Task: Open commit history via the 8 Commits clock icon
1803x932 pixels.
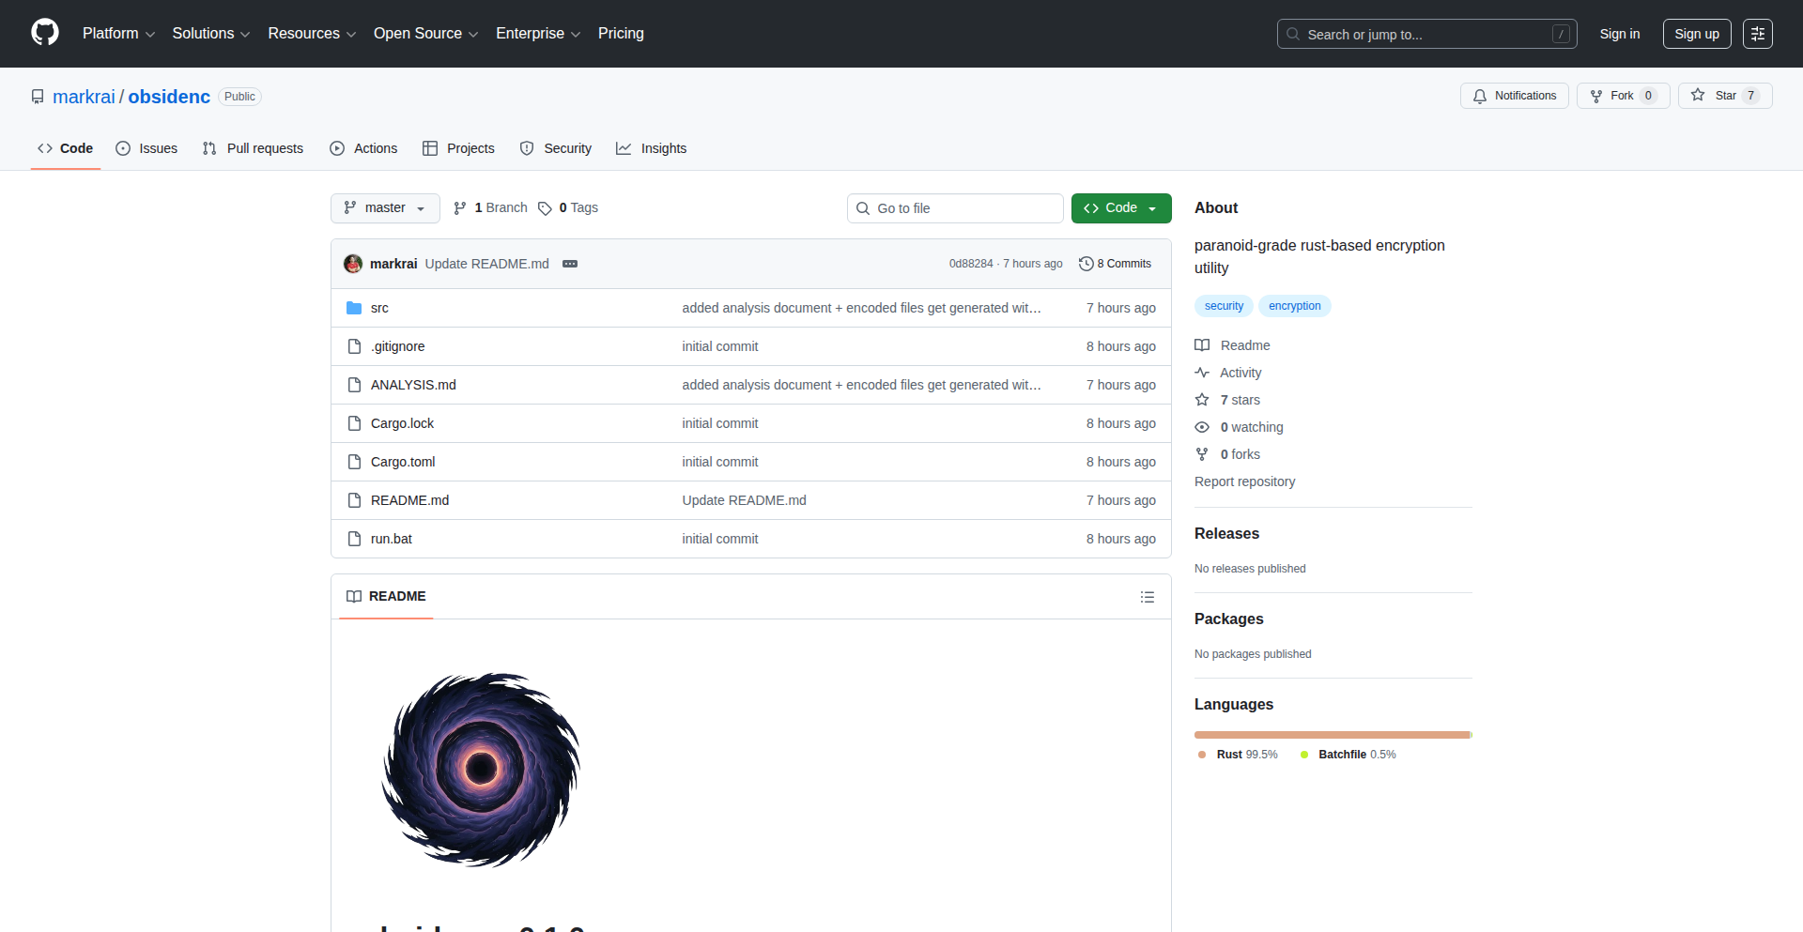Action: (x=1087, y=264)
